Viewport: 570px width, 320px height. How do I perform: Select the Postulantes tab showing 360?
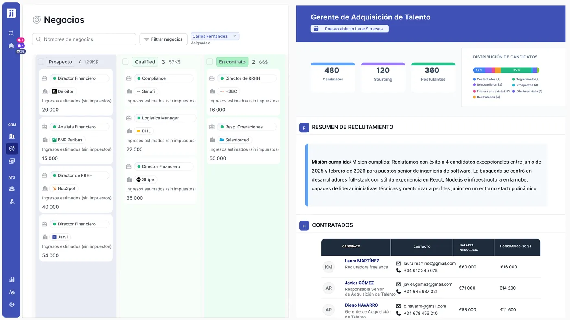click(433, 74)
